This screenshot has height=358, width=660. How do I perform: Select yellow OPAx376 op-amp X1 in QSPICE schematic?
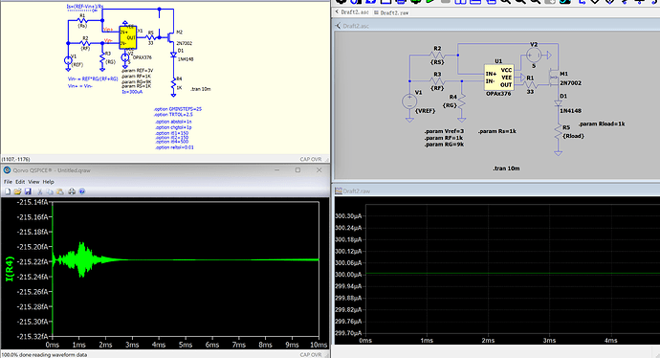pos(127,37)
